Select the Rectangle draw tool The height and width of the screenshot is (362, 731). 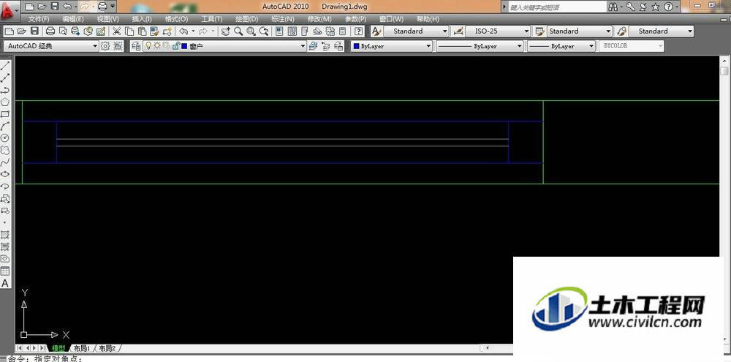pos(5,114)
